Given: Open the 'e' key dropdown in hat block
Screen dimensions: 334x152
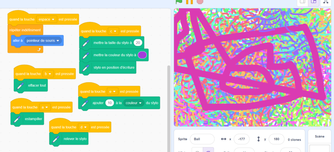Looking at the screenshot, I should coord(113,92).
